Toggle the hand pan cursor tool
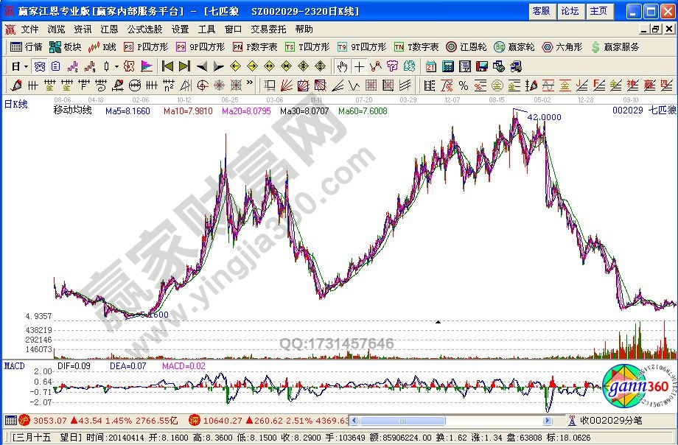 (342, 66)
